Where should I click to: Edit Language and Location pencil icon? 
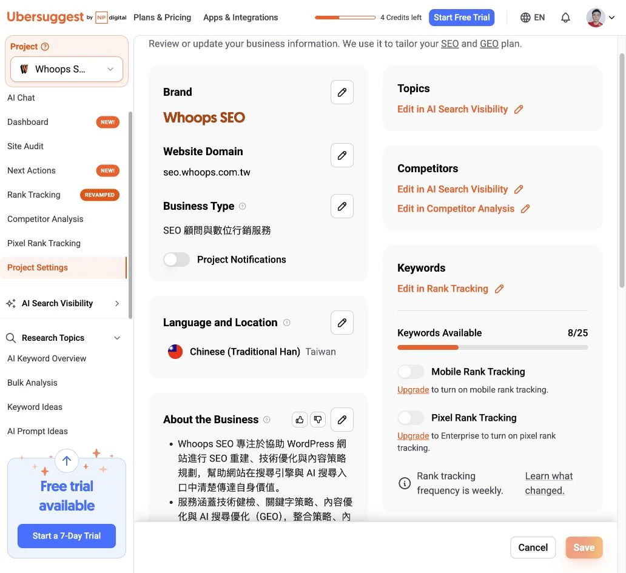point(342,323)
